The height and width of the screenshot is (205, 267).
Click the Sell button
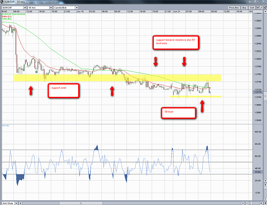pyautogui.click(x=252, y=8)
